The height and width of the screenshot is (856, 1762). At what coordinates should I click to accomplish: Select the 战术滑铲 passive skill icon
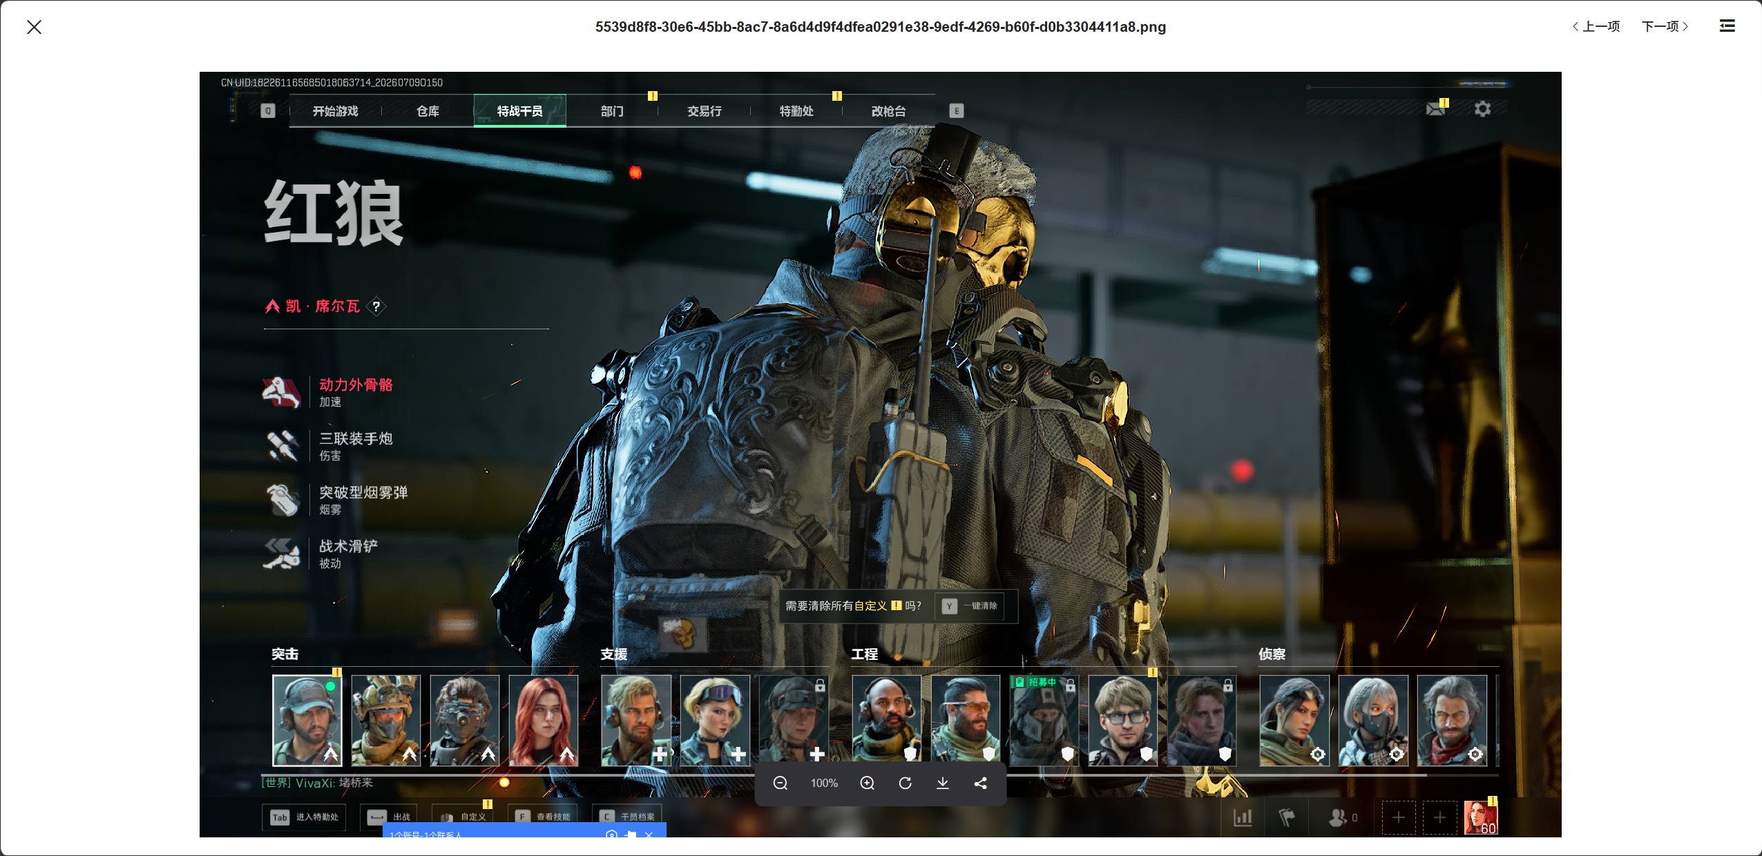pos(281,554)
